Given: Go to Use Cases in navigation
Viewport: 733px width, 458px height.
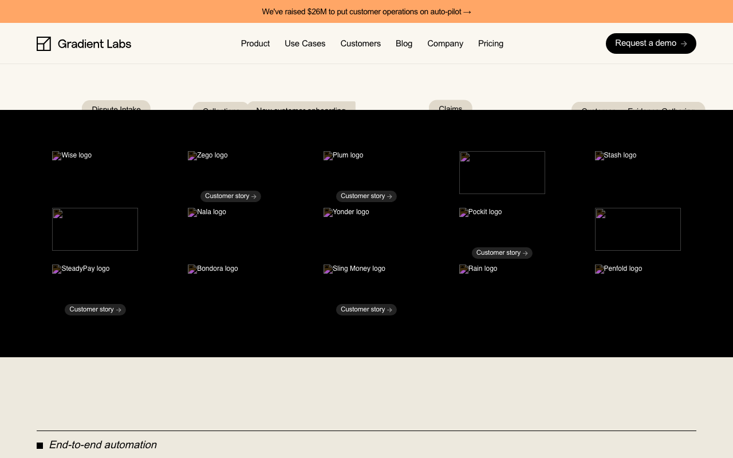Looking at the screenshot, I should (x=305, y=44).
